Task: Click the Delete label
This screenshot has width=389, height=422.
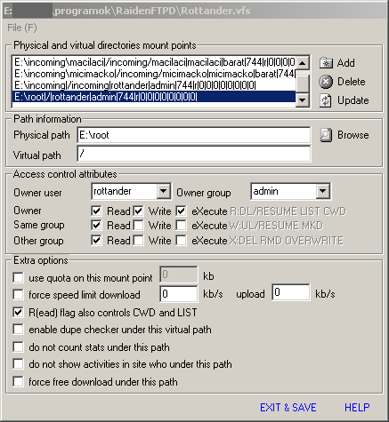Action: tap(352, 82)
